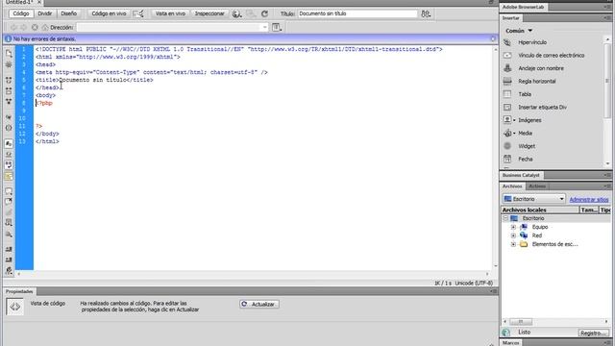Open the Adobe BrowserLab panel tab
Image resolution: width=615 pixels, height=346 pixels.
tap(523, 7)
